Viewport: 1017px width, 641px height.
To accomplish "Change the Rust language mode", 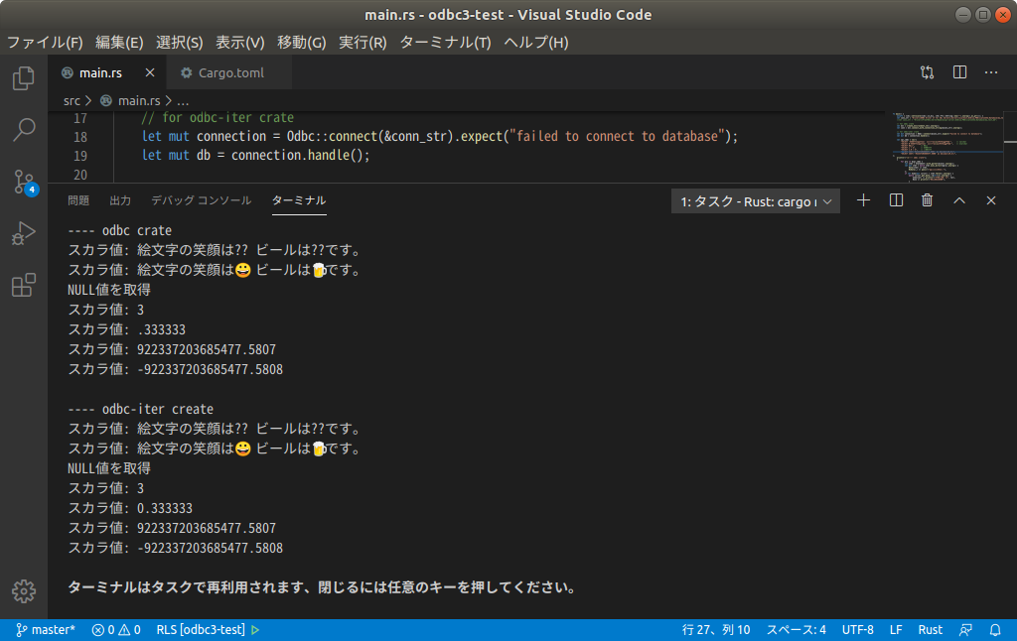I will coord(930,630).
